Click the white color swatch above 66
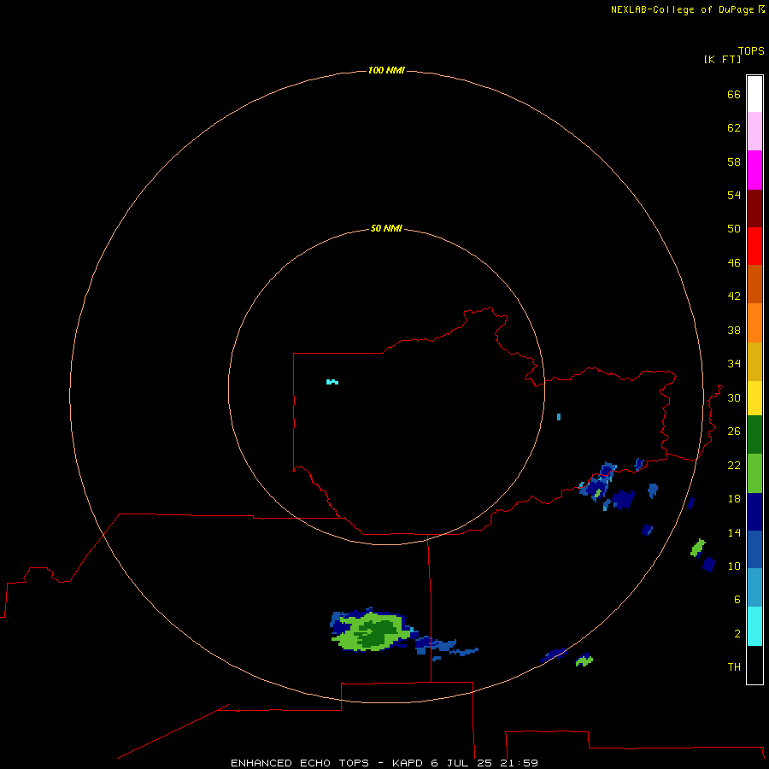Viewport: 769px width, 769px height. [x=754, y=94]
